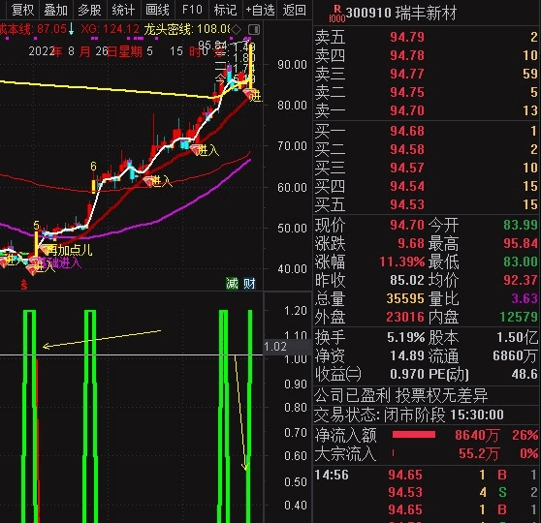Viewport: 541px width, 523px height.
Task: Click the number 5 marker on chart
Action: [x=37, y=225]
